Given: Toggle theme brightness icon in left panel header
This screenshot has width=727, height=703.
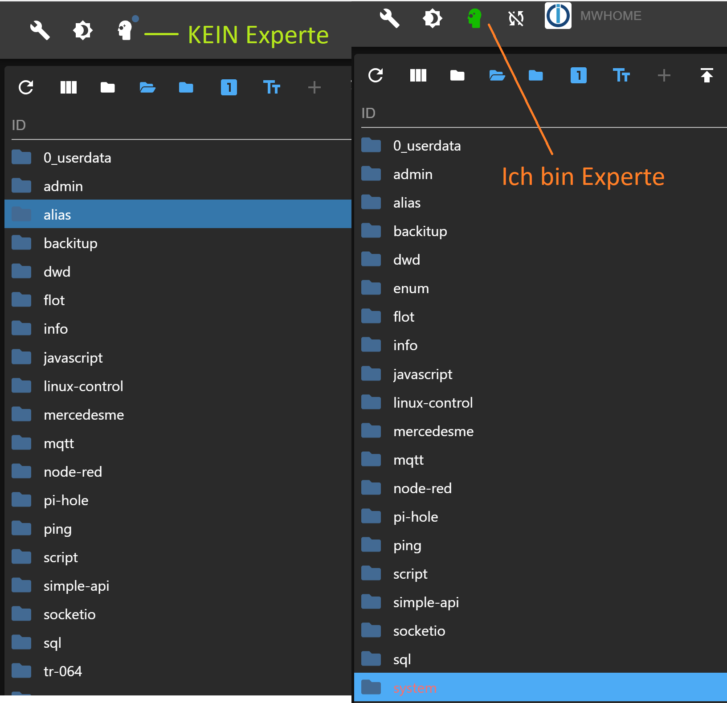Looking at the screenshot, I should coord(83,31).
